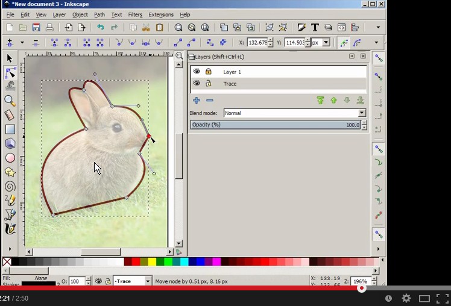Image resolution: width=451 pixels, height=306 pixels.
Task: Pick the Rectangle tool in toolbox
Action: (10, 129)
